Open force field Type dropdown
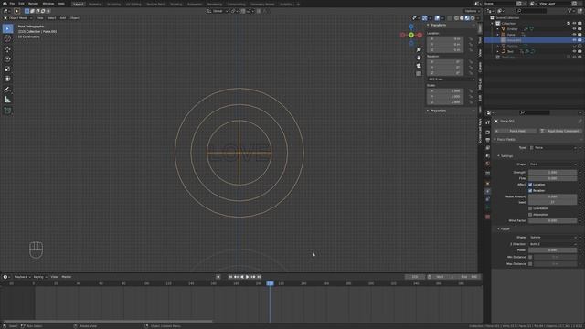Screen dimensions: 585x329 click(x=553, y=148)
